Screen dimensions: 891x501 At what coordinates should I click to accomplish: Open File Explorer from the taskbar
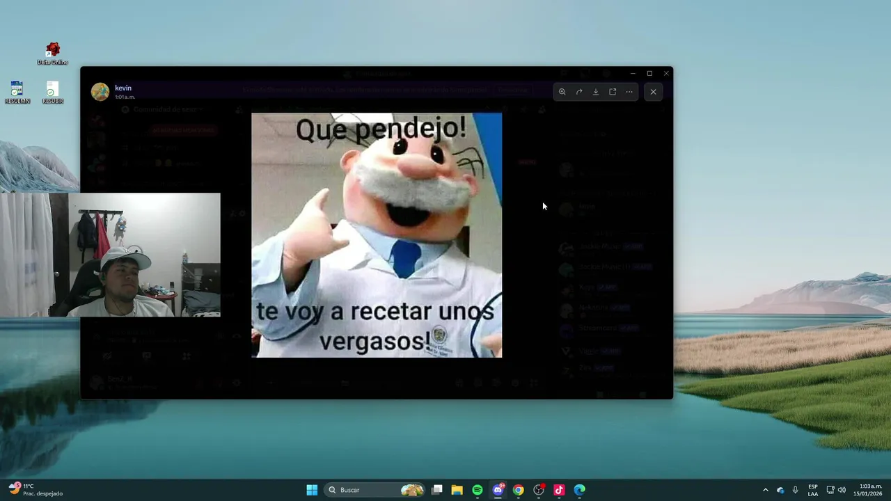coord(457,490)
